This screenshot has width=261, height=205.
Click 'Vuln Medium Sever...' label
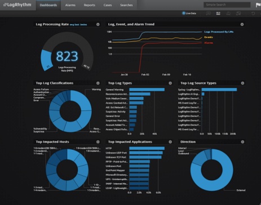click(117, 99)
